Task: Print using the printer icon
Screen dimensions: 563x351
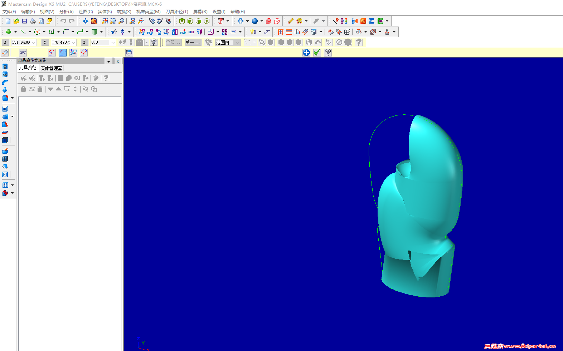Action: 33,21
